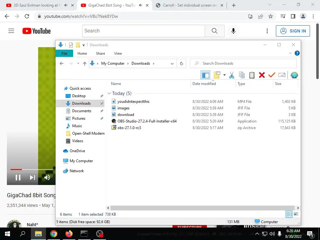The height and width of the screenshot is (240, 320).
Task: Click the Explorer refresh button
Action: 182,63
